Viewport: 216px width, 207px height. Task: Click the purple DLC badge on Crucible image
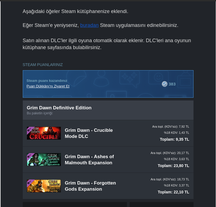(29, 130)
